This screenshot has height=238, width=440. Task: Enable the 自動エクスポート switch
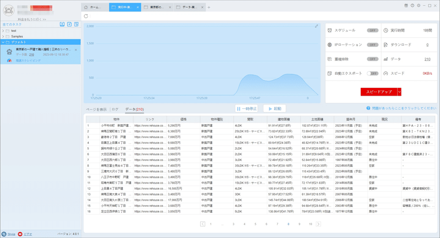[372, 74]
